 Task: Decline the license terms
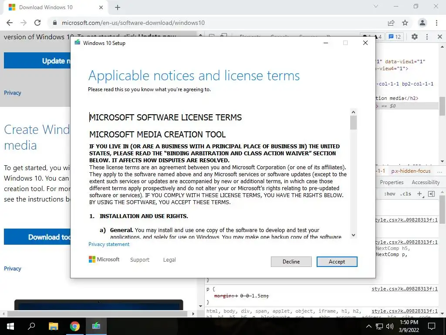(291, 262)
